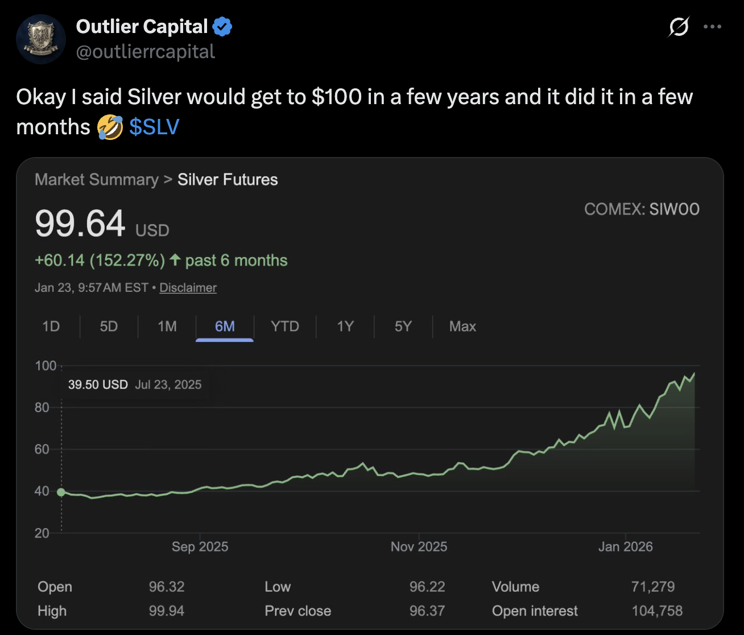Select the 6M chart range tab

click(x=225, y=327)
